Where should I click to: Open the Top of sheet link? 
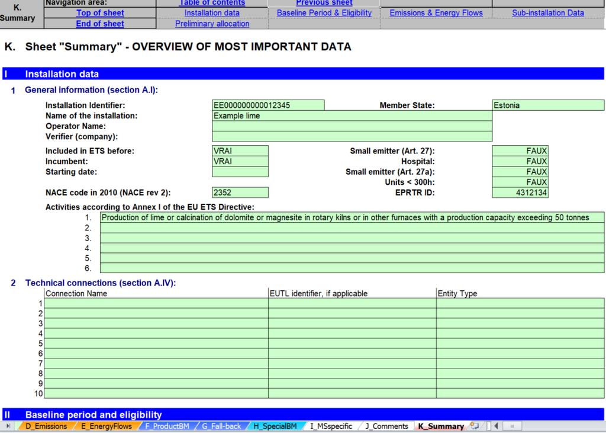coord(100,13)
